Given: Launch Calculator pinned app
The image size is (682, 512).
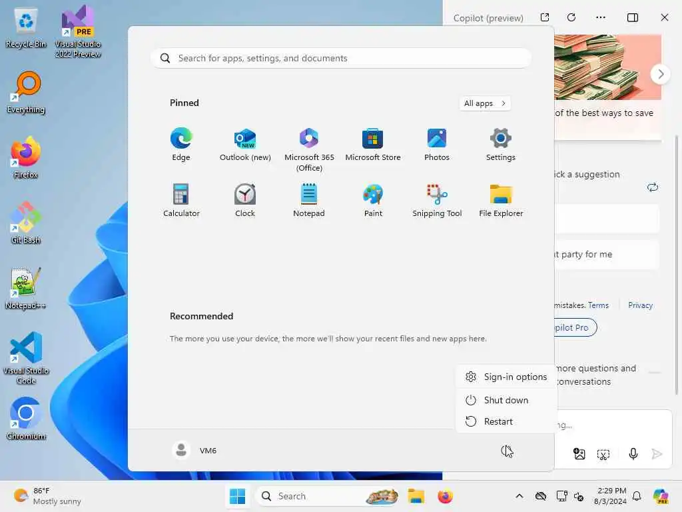Looking at the screenshot, I should click(181, 200).
